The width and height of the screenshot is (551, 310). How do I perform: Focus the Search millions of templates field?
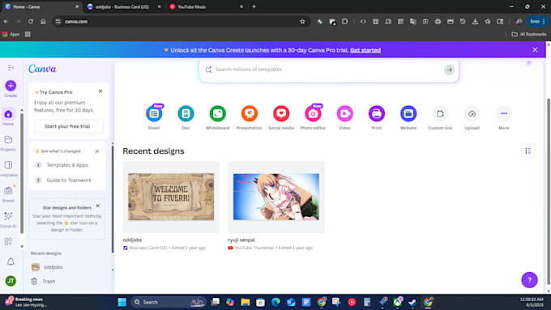pyautogui.click(x=328, y=70)
